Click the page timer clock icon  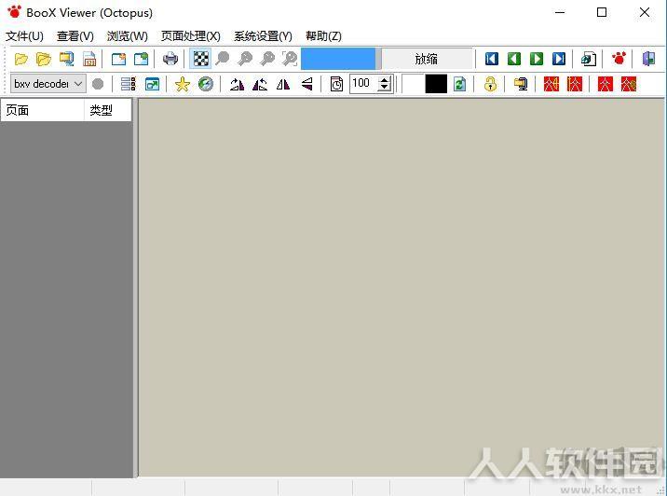tap(336, 84)
